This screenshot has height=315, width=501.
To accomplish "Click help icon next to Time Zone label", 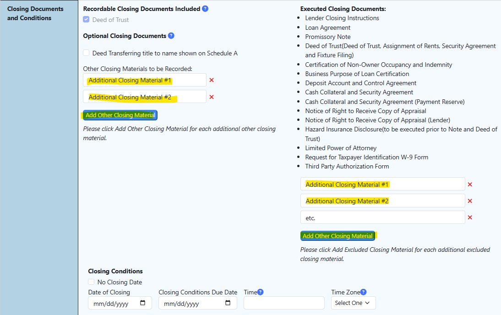I will coord(363,292).
